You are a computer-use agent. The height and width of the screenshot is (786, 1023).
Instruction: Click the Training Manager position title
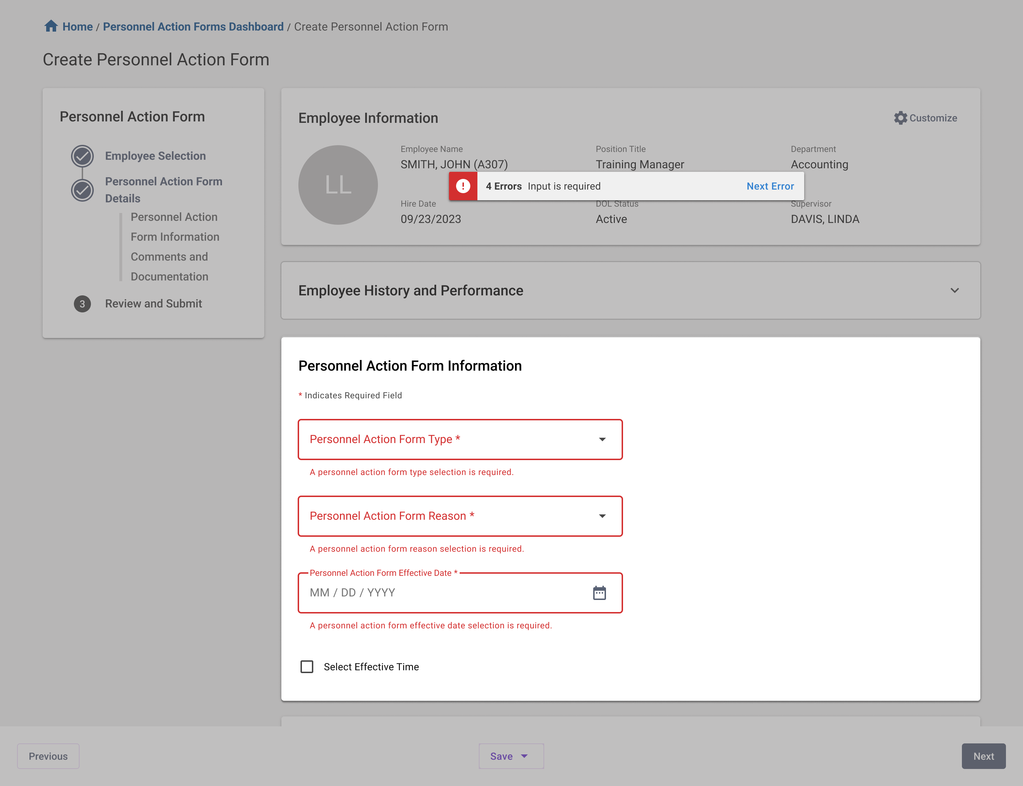[x=640, y=164]
